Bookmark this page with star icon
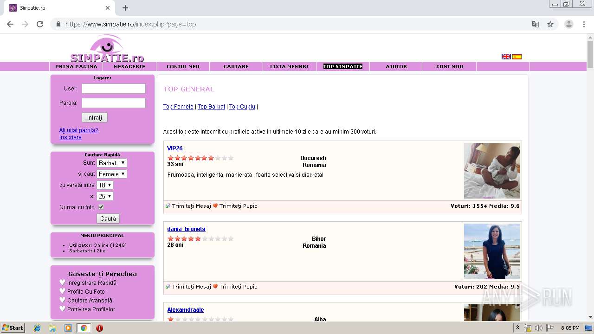594x334 pixels. click(550, 24)
